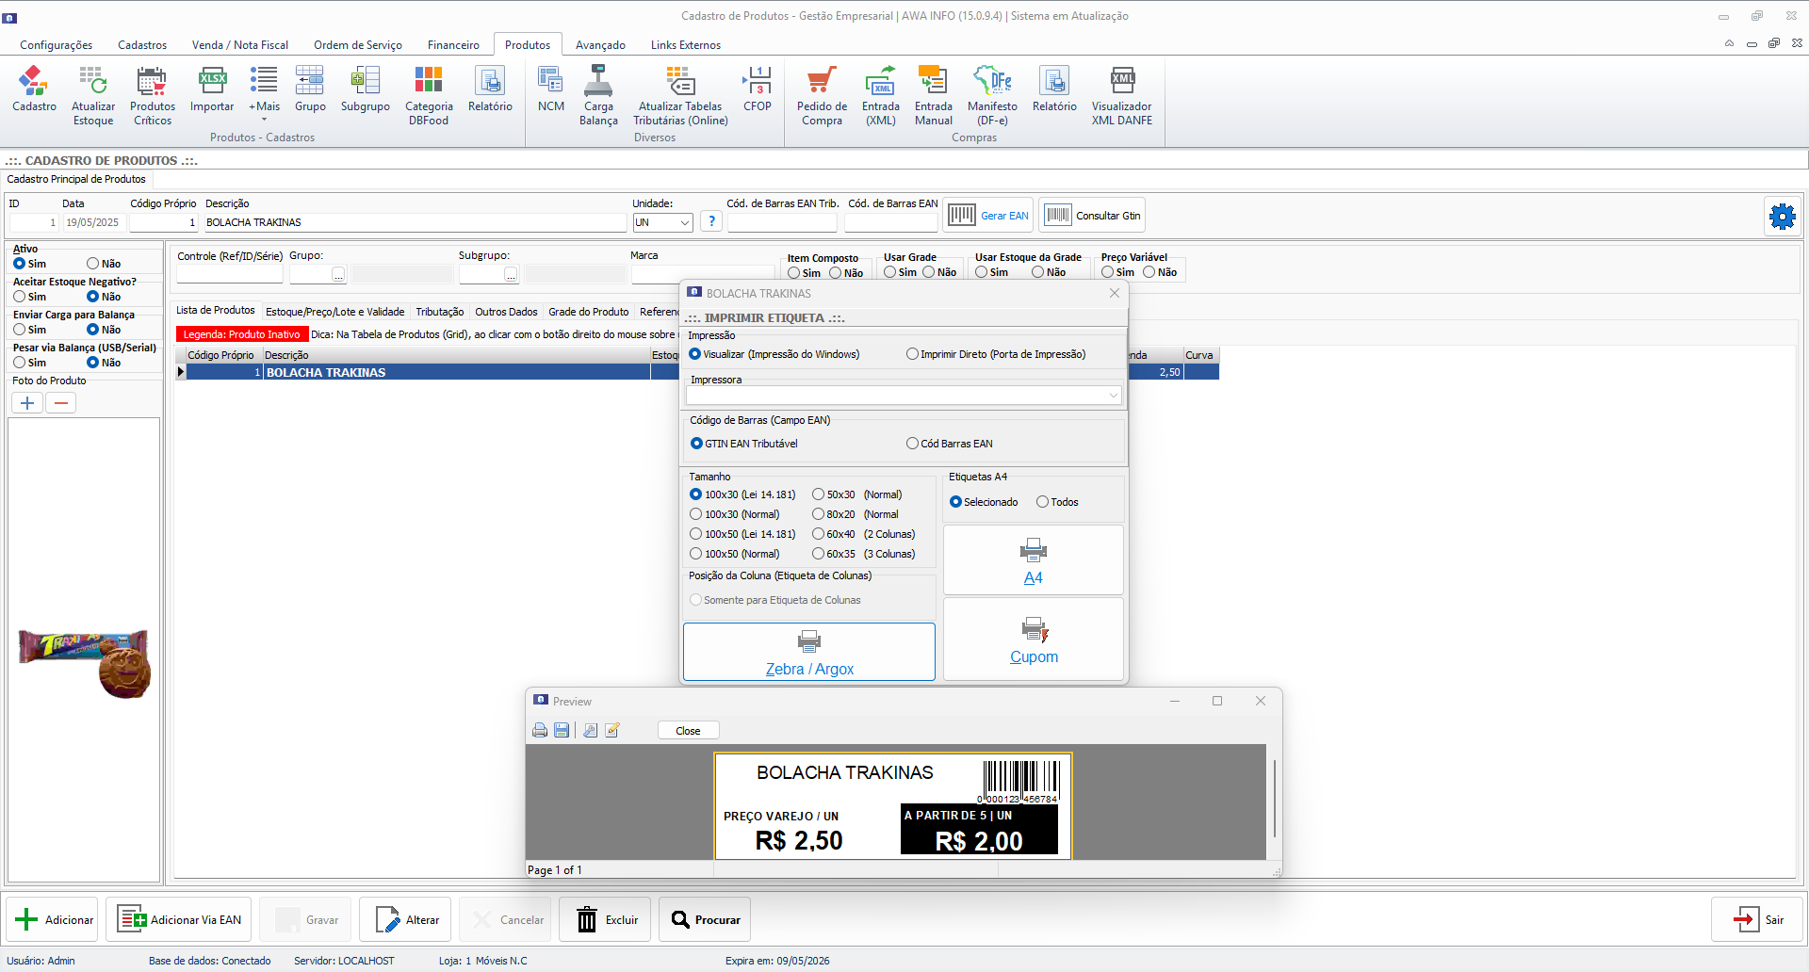1809x972 pixels.
Task: Expand the +Mais ribbon menu
Action: pyautogui.click(x=264, y=94)
